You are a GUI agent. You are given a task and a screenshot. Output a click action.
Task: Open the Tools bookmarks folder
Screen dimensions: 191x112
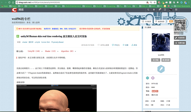(x=127, y=6)
